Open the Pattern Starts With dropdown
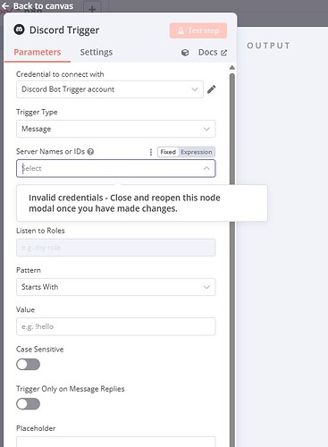Viewport: 328px width, 447px height. pyautogui.click(x=116, y=287)
